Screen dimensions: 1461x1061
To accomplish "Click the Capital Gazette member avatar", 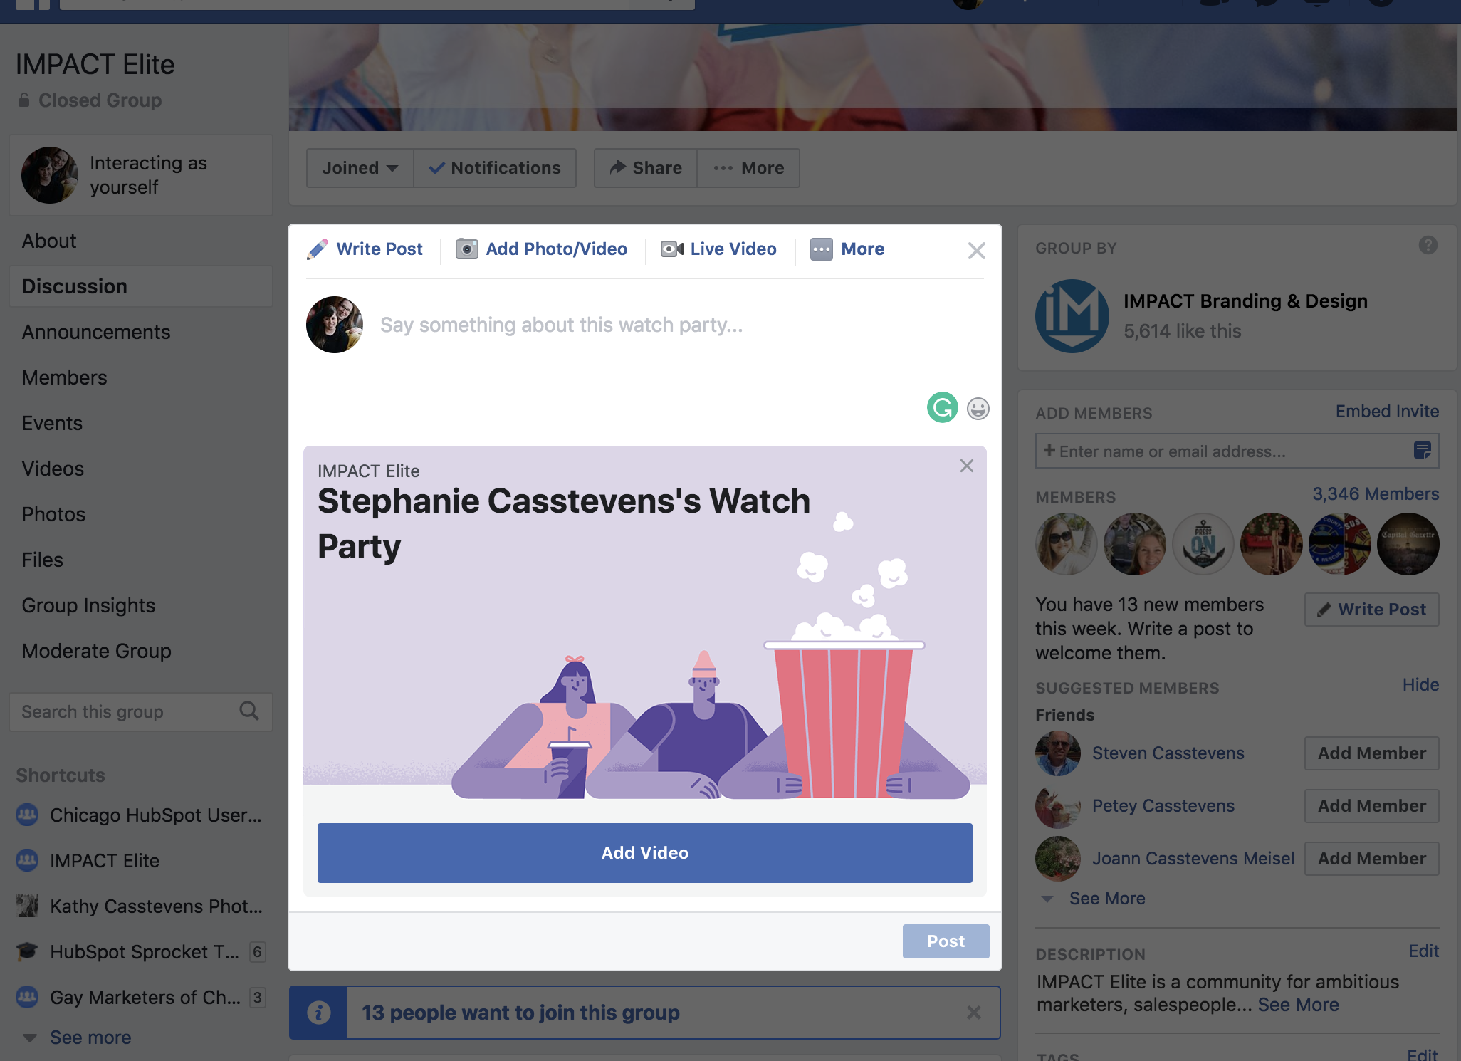I will click(1408, 544).
